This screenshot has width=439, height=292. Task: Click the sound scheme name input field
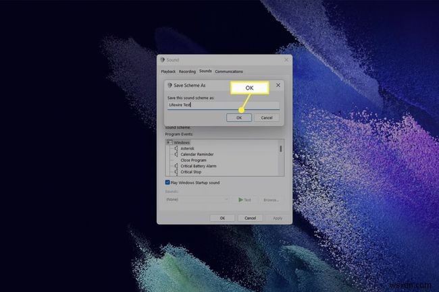[x=224, y=105]
